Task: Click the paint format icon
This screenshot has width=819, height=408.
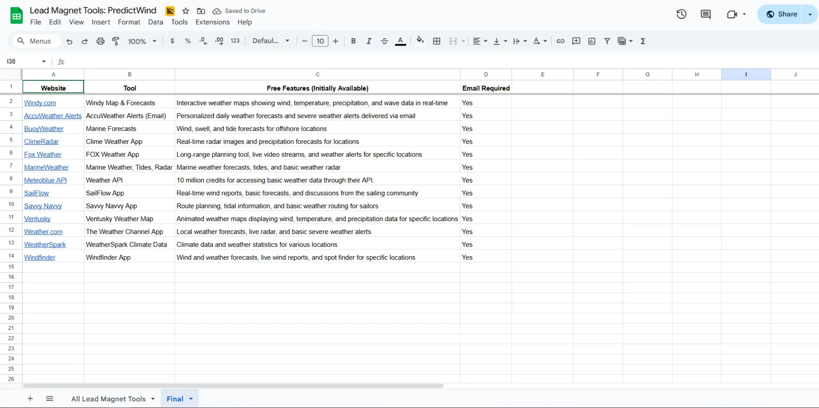Action: (x=116, y=41)
